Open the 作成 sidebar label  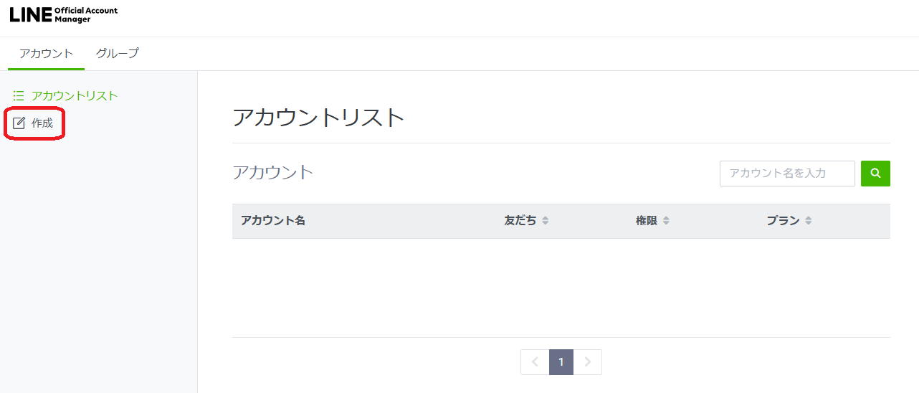(x=42, y=123)
